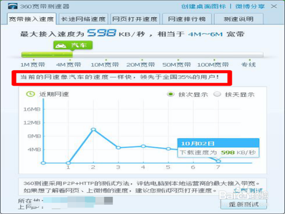Viewport: 285px width, 214px height.
Task: Click the 4MB axis label
Action: 34,150
